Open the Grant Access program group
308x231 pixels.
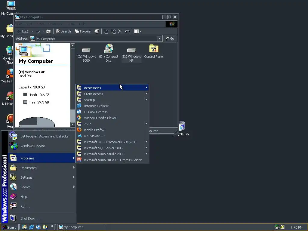tap(112, 94)
